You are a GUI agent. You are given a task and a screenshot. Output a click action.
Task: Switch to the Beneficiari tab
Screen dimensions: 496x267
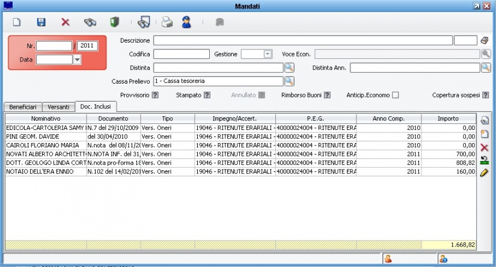[x=23, y=106]
